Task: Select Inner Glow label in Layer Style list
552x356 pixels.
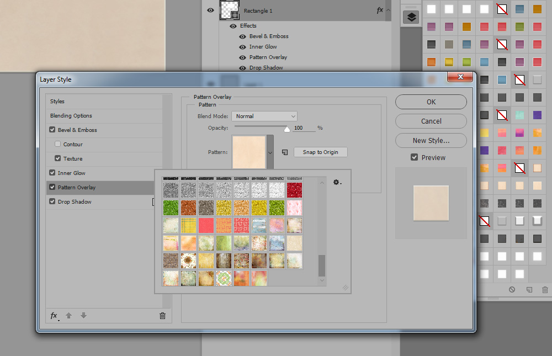Action: coord(71,173)
